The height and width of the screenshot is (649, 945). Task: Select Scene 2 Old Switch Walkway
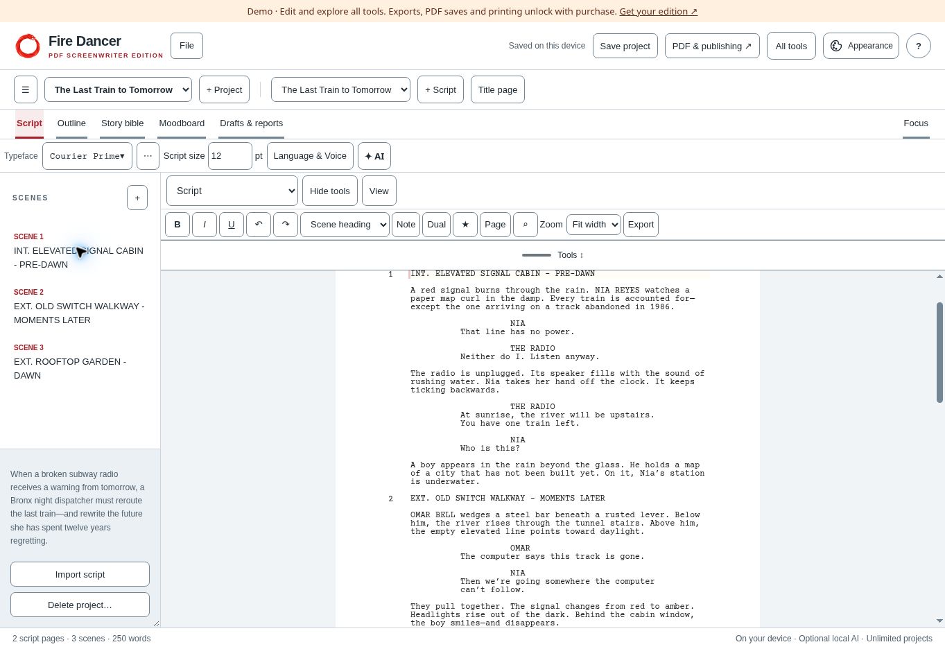point(80,306)
